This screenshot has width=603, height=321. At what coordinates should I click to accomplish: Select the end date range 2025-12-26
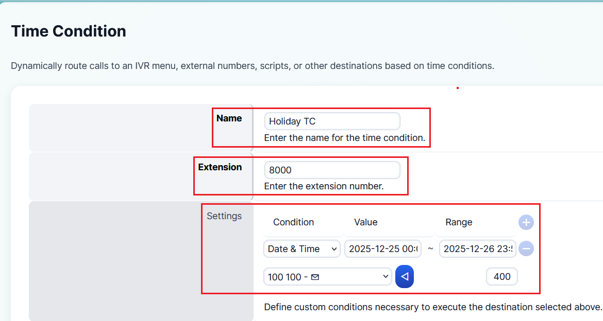(478, 249)
